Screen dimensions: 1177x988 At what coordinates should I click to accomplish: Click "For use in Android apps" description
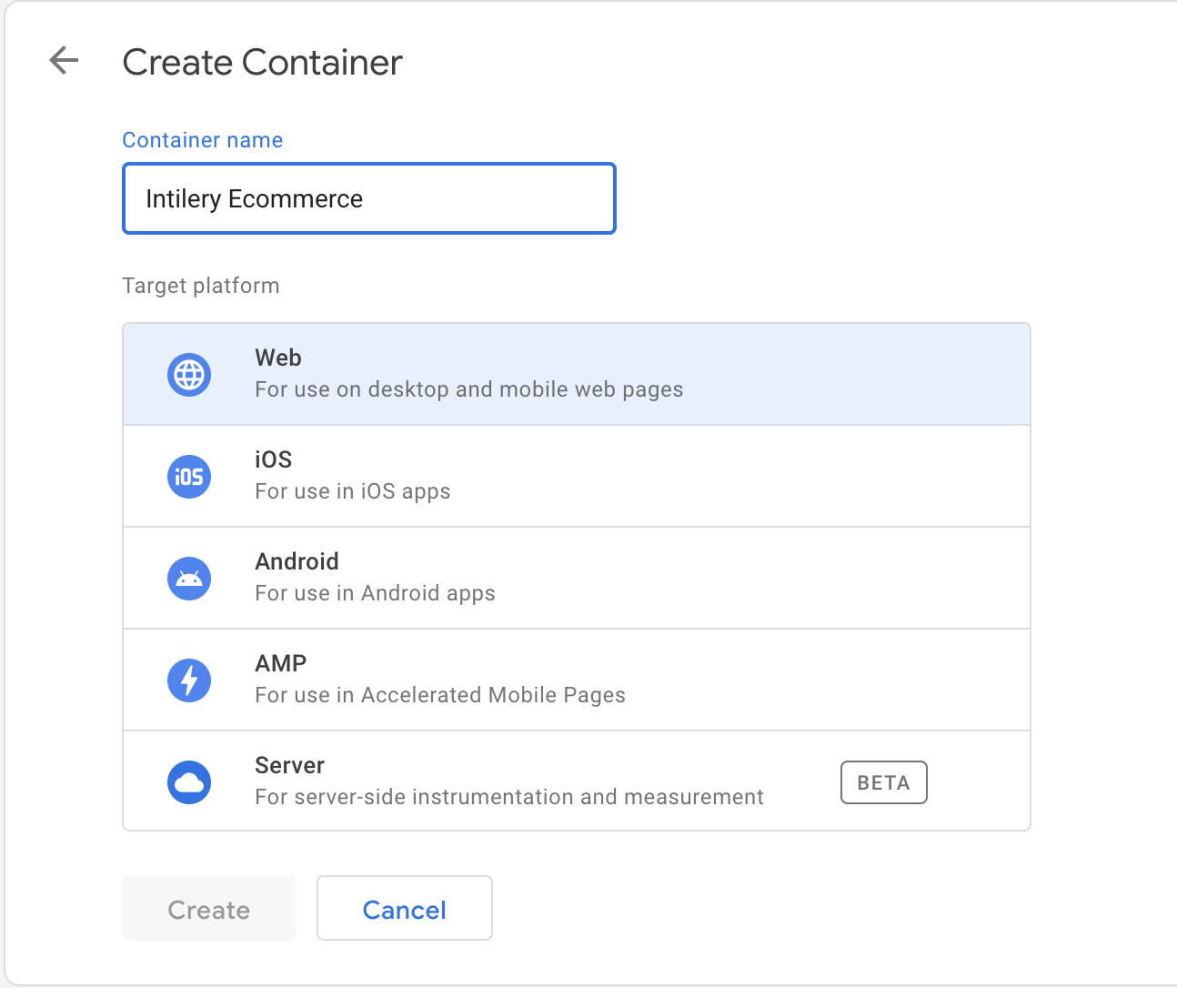[x=375, y=593]
